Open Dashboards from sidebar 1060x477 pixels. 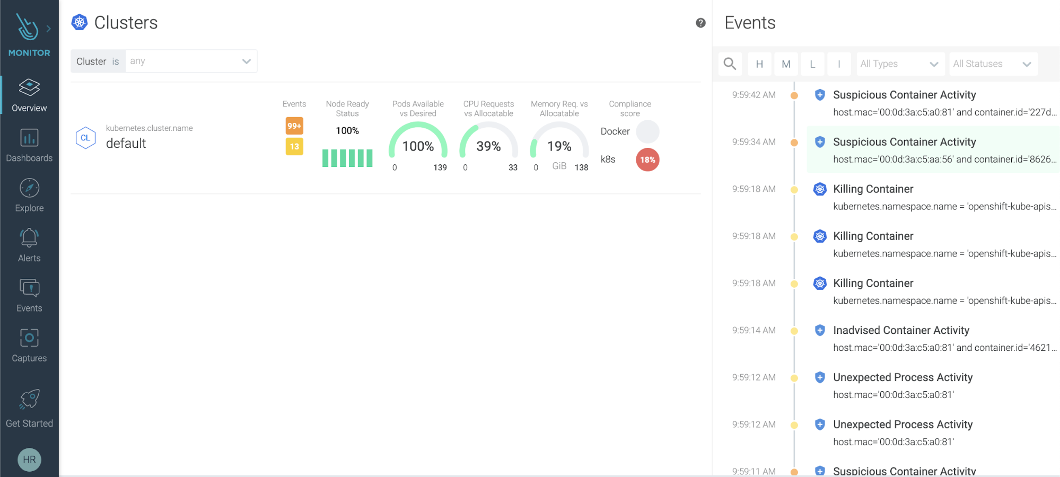click(x=29, y=145)
